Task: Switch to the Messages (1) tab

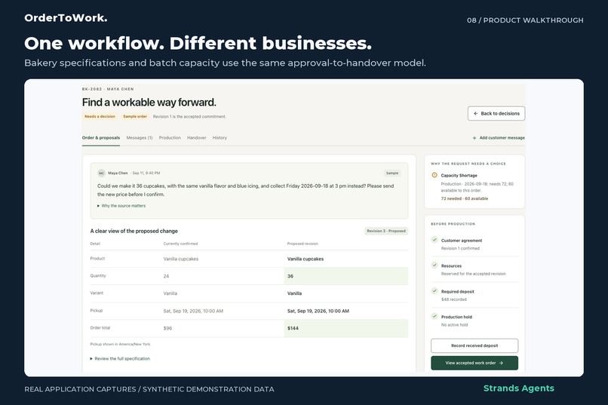Action: [x=140, y=137]
